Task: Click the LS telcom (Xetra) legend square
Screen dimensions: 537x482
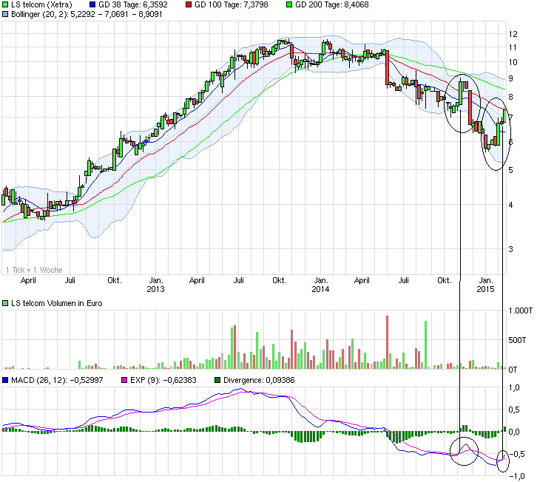Action: click(6, 4)
